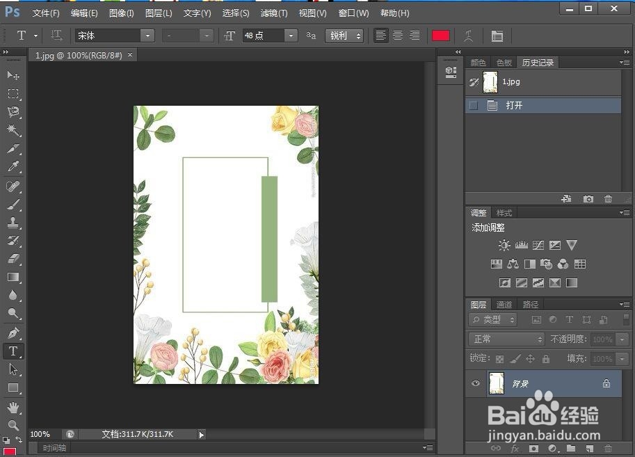Select the Eraser tool
This screenshot has height=457, width=635.
[x=13, y=259]
